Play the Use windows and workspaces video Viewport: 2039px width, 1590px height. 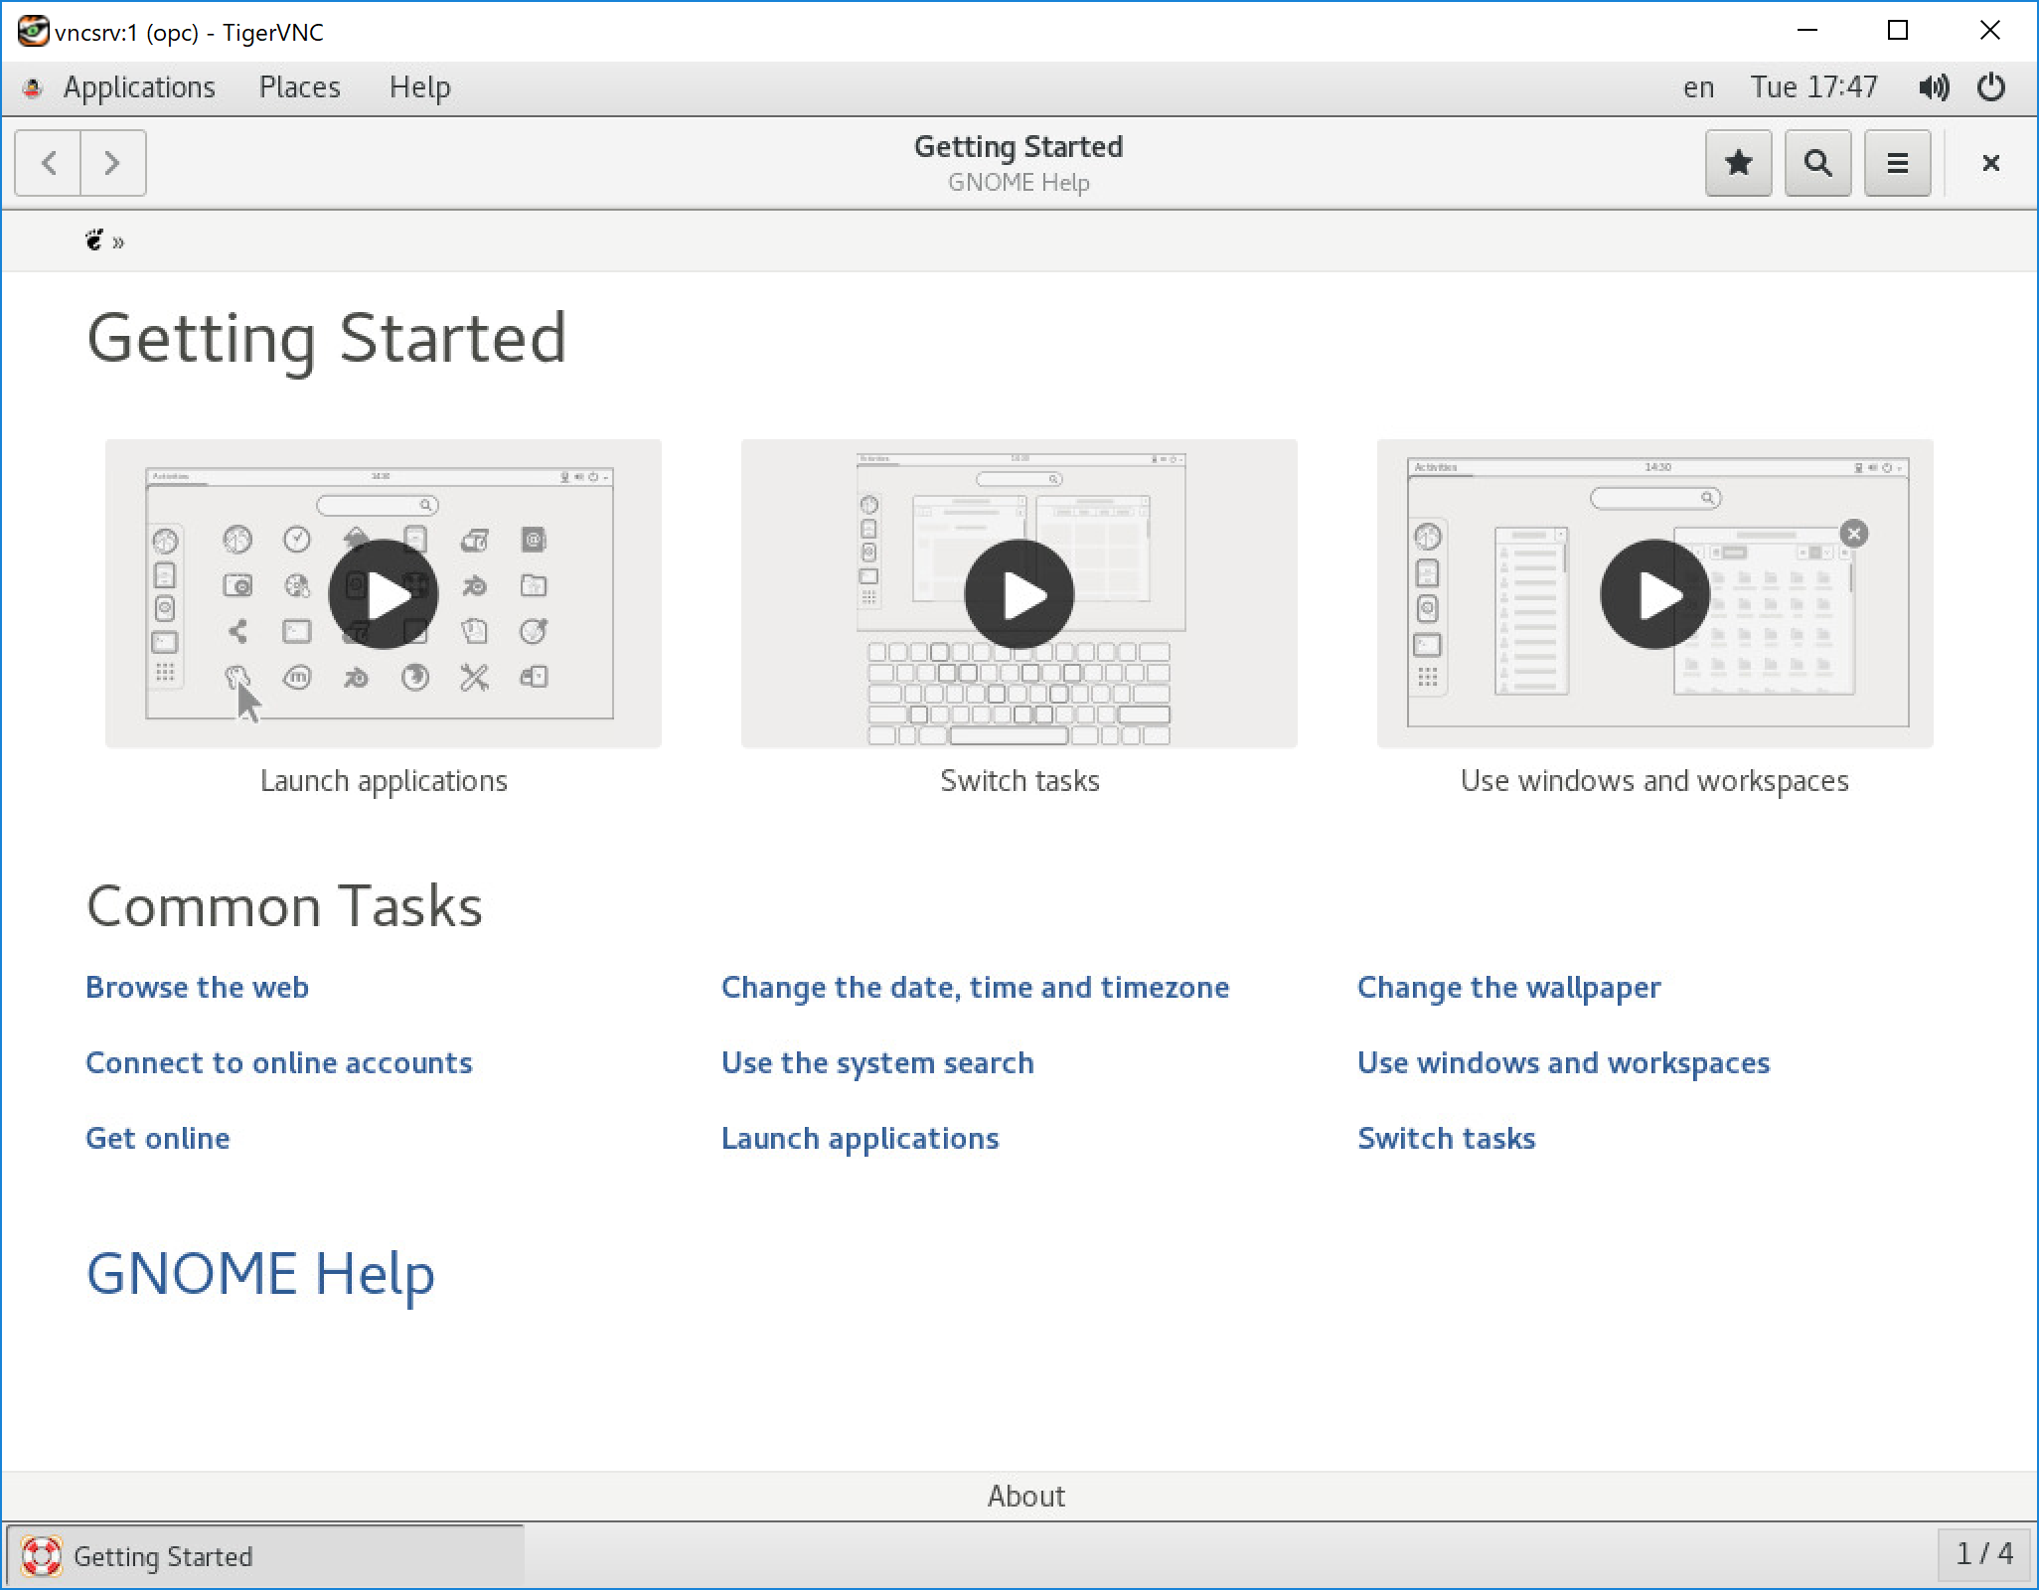point(1654,594)
